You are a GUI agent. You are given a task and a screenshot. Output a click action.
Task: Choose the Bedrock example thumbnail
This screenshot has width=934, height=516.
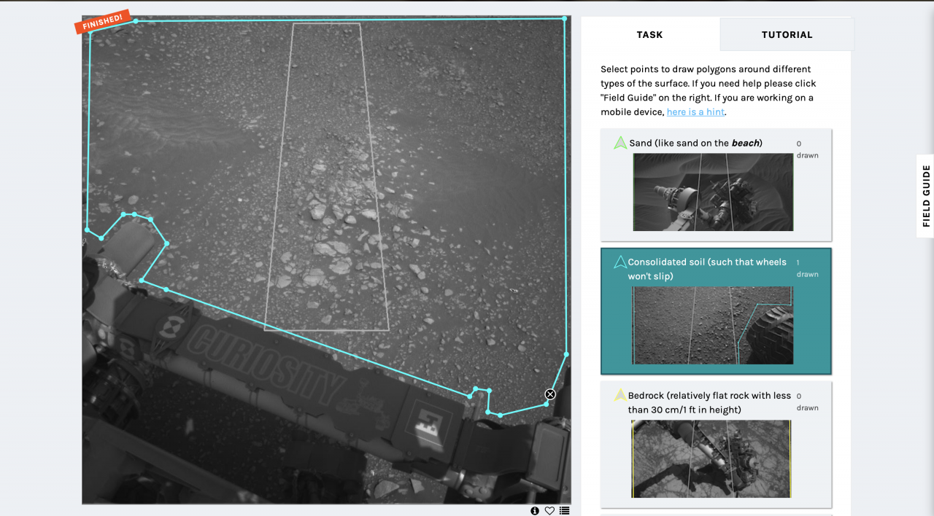[x=711, y=458]
